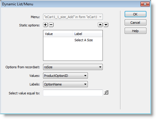Viewport: 156px width, 119px height.
Task: Confirm the dialog with OK
Action: point(135,14)
